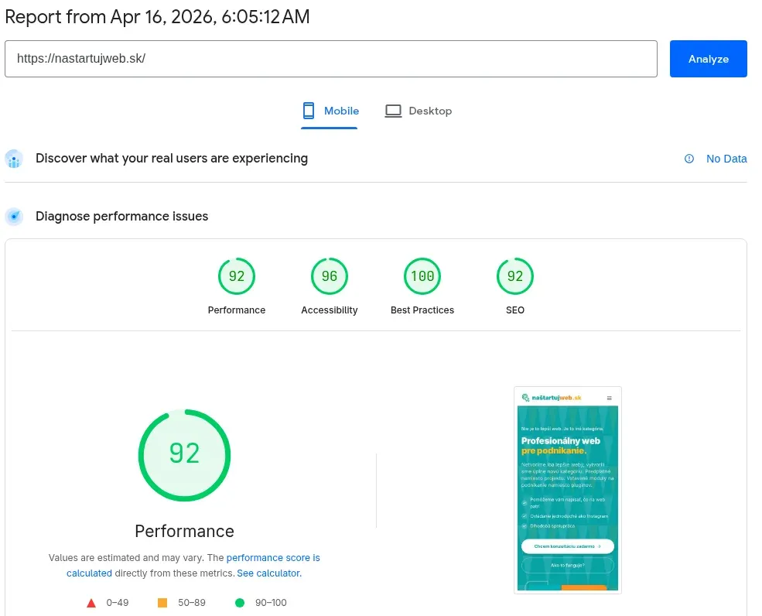Viewport: 762px width, 616px height.
Task: Click the real users experience icon
Action: [14, 159]
